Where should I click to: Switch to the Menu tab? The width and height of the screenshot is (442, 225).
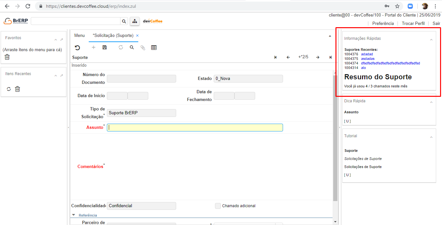pos(79,36)
